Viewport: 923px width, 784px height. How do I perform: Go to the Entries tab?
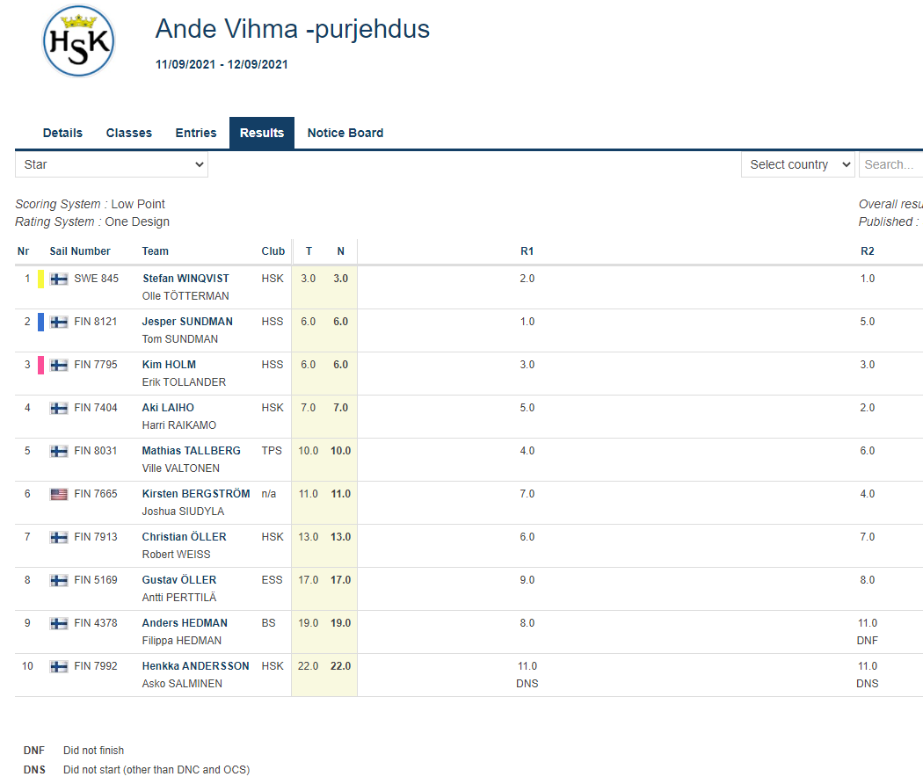[196, 133]
